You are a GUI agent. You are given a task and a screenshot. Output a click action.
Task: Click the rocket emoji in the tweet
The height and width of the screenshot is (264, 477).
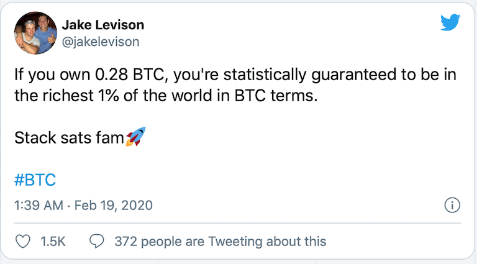click(135, 138)
